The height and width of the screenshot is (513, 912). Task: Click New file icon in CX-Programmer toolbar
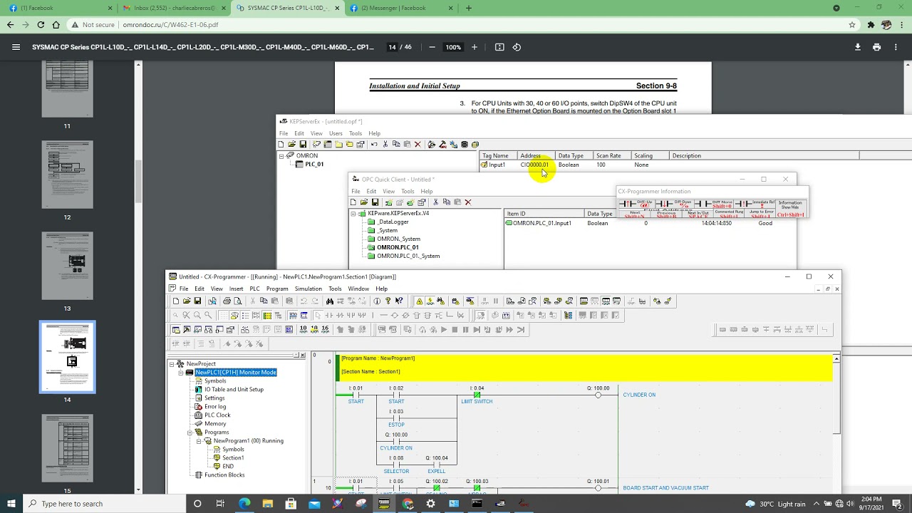175,301
